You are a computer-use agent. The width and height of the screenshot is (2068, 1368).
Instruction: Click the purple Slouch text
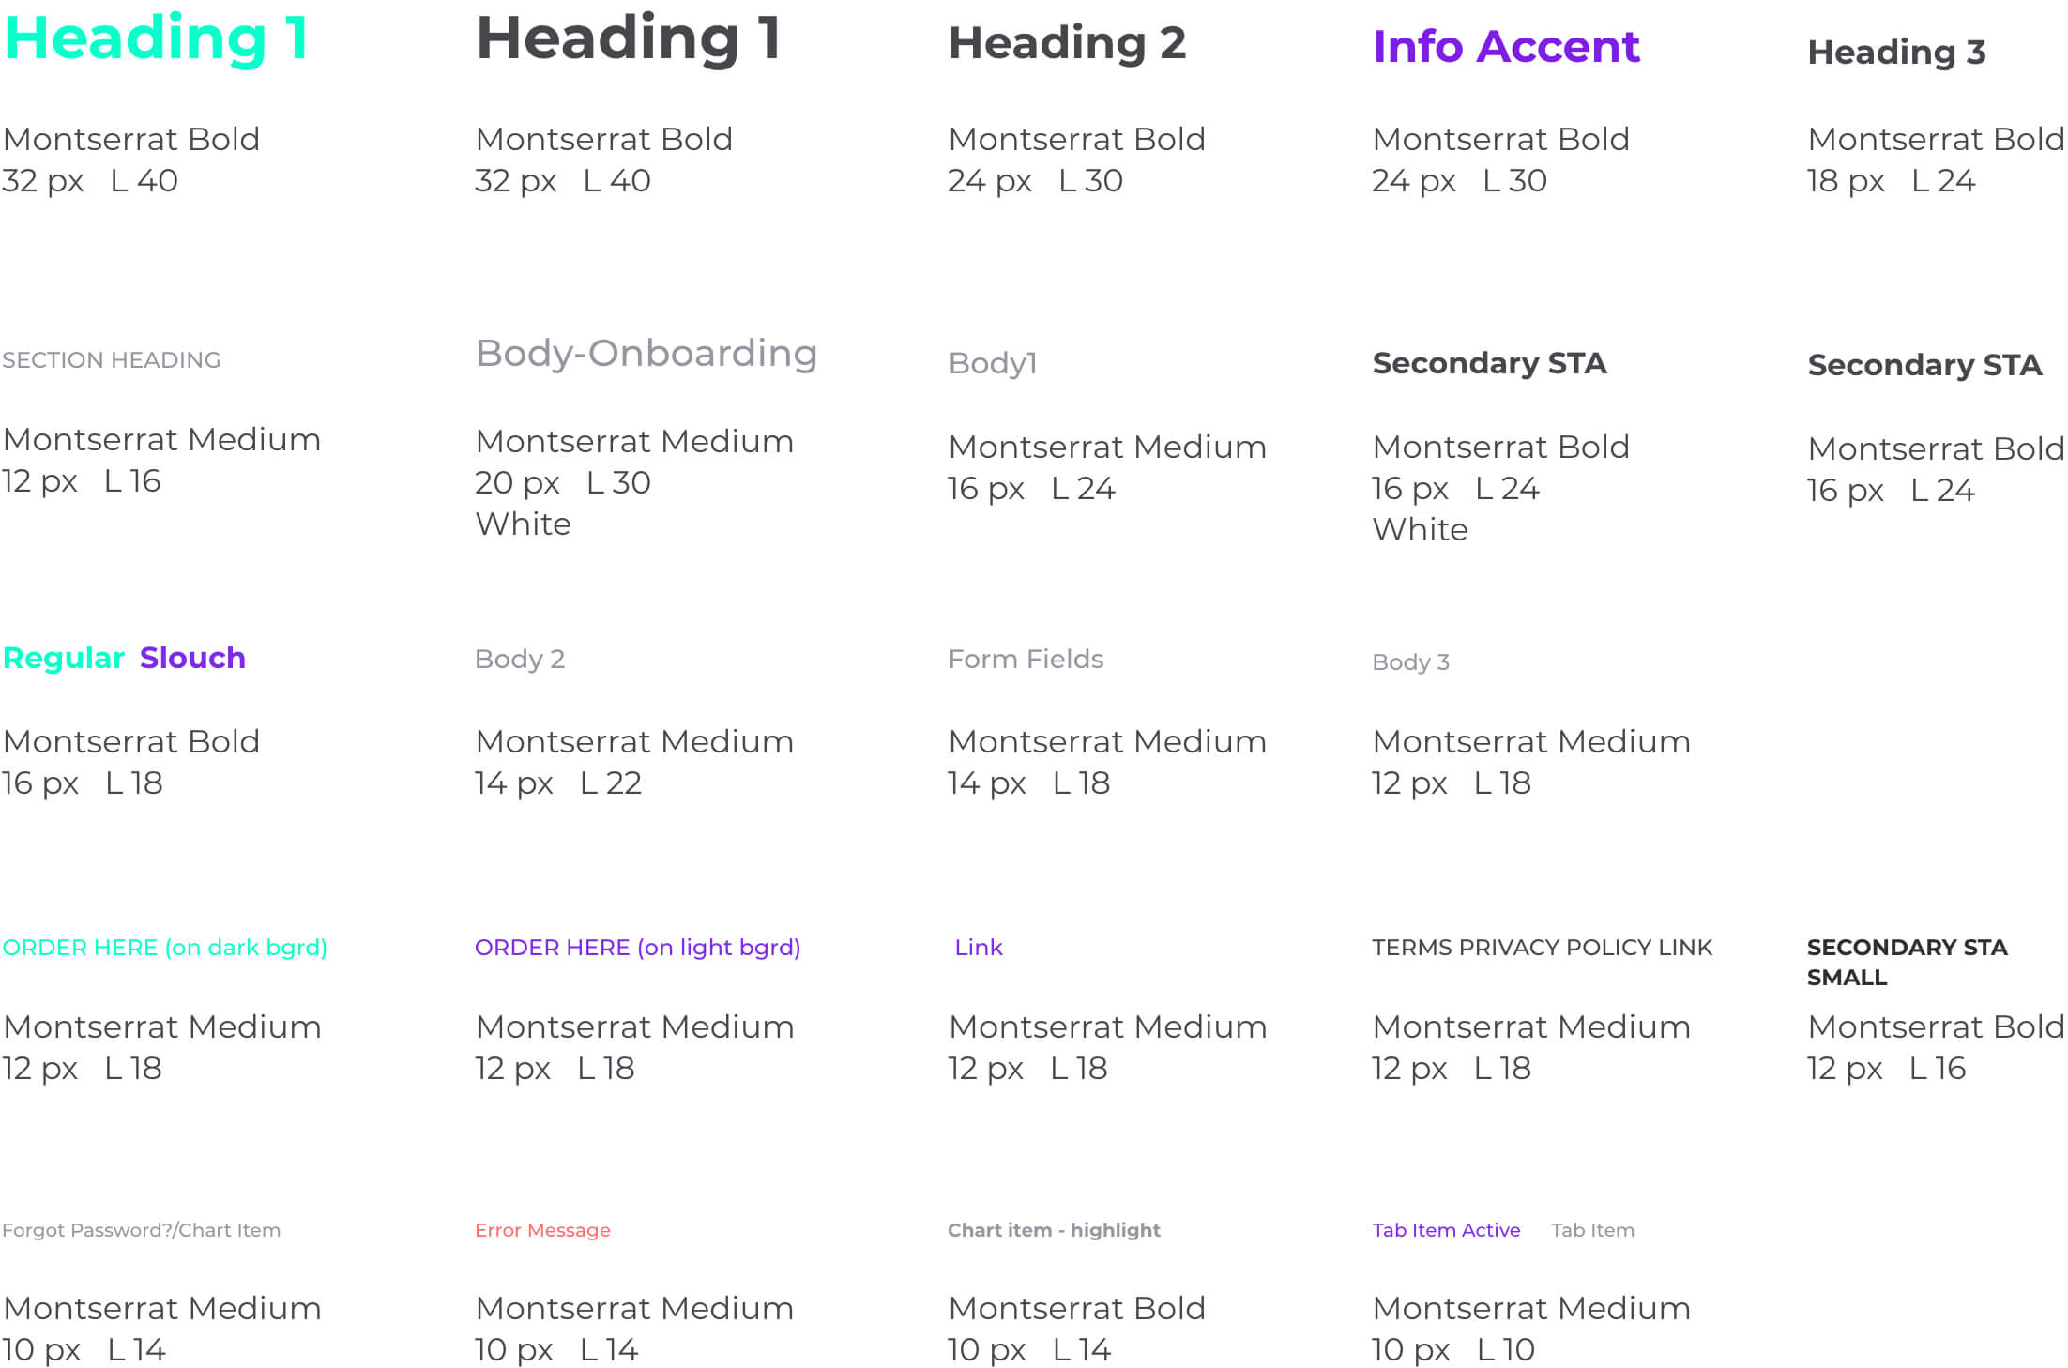(x=193, y=658)
